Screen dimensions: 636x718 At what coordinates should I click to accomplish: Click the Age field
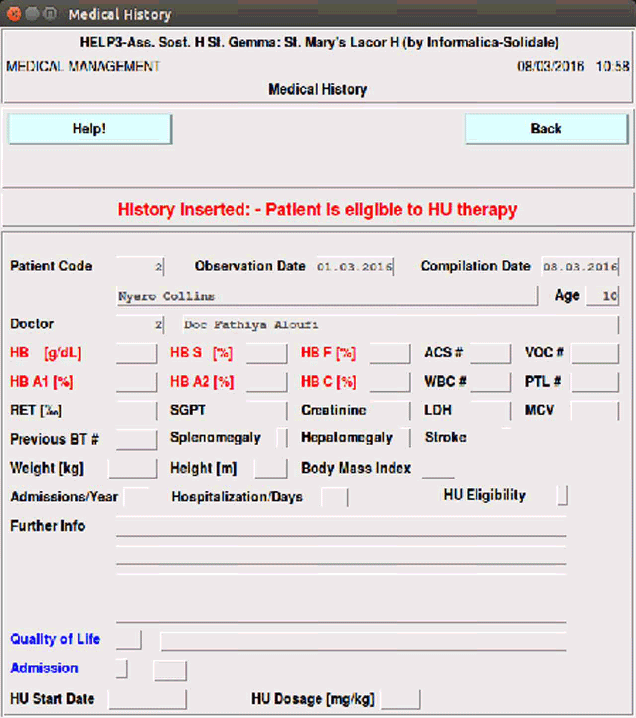[602, 296]
